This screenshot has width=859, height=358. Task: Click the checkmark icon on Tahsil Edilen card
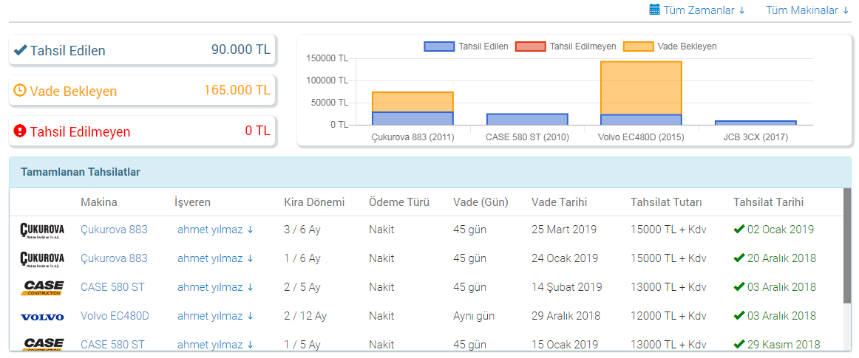[20, 50]
